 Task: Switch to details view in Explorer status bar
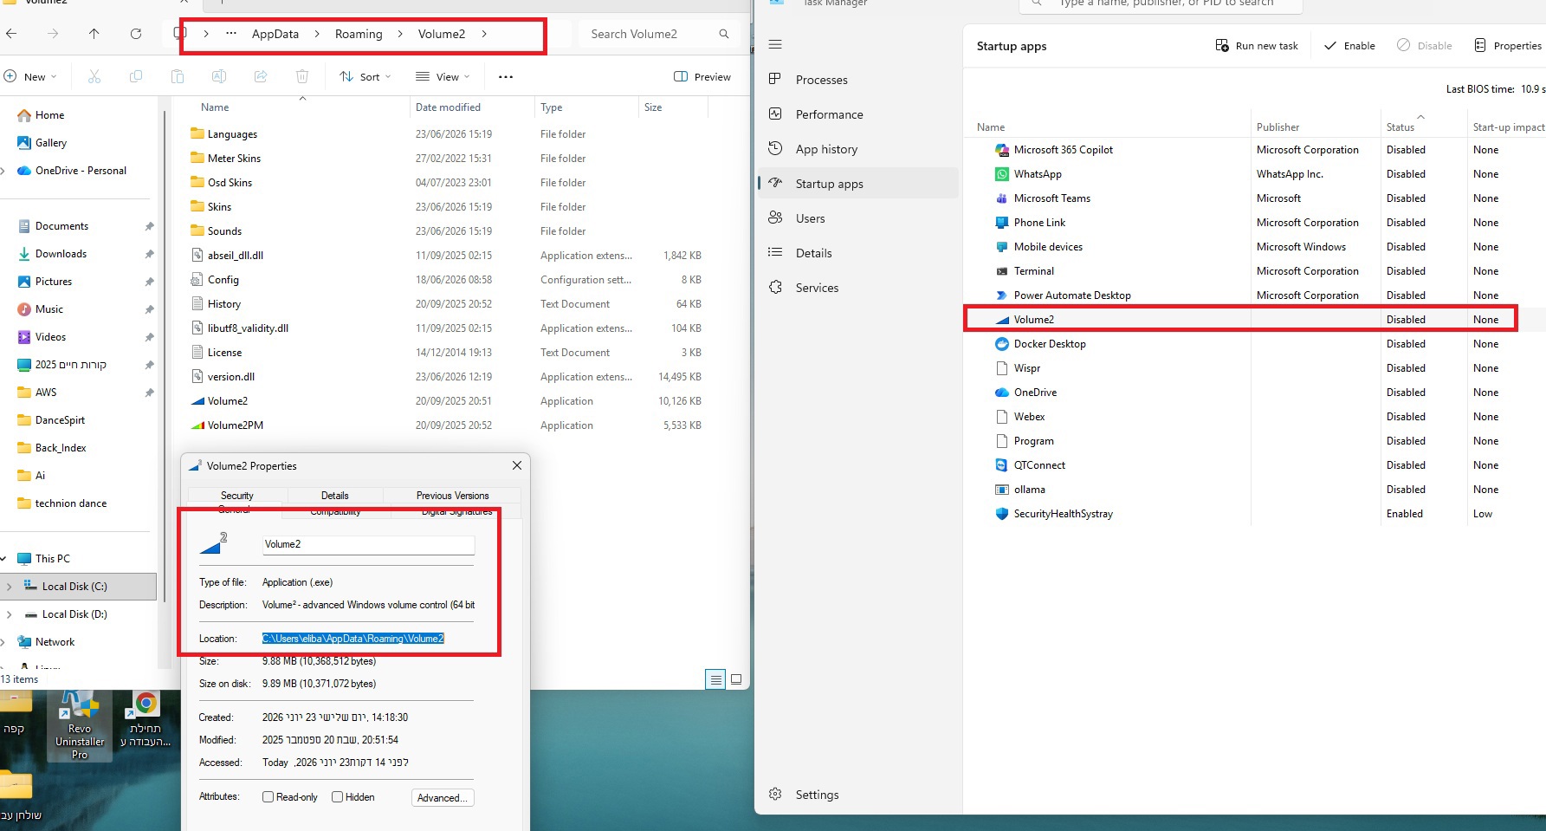715,679
